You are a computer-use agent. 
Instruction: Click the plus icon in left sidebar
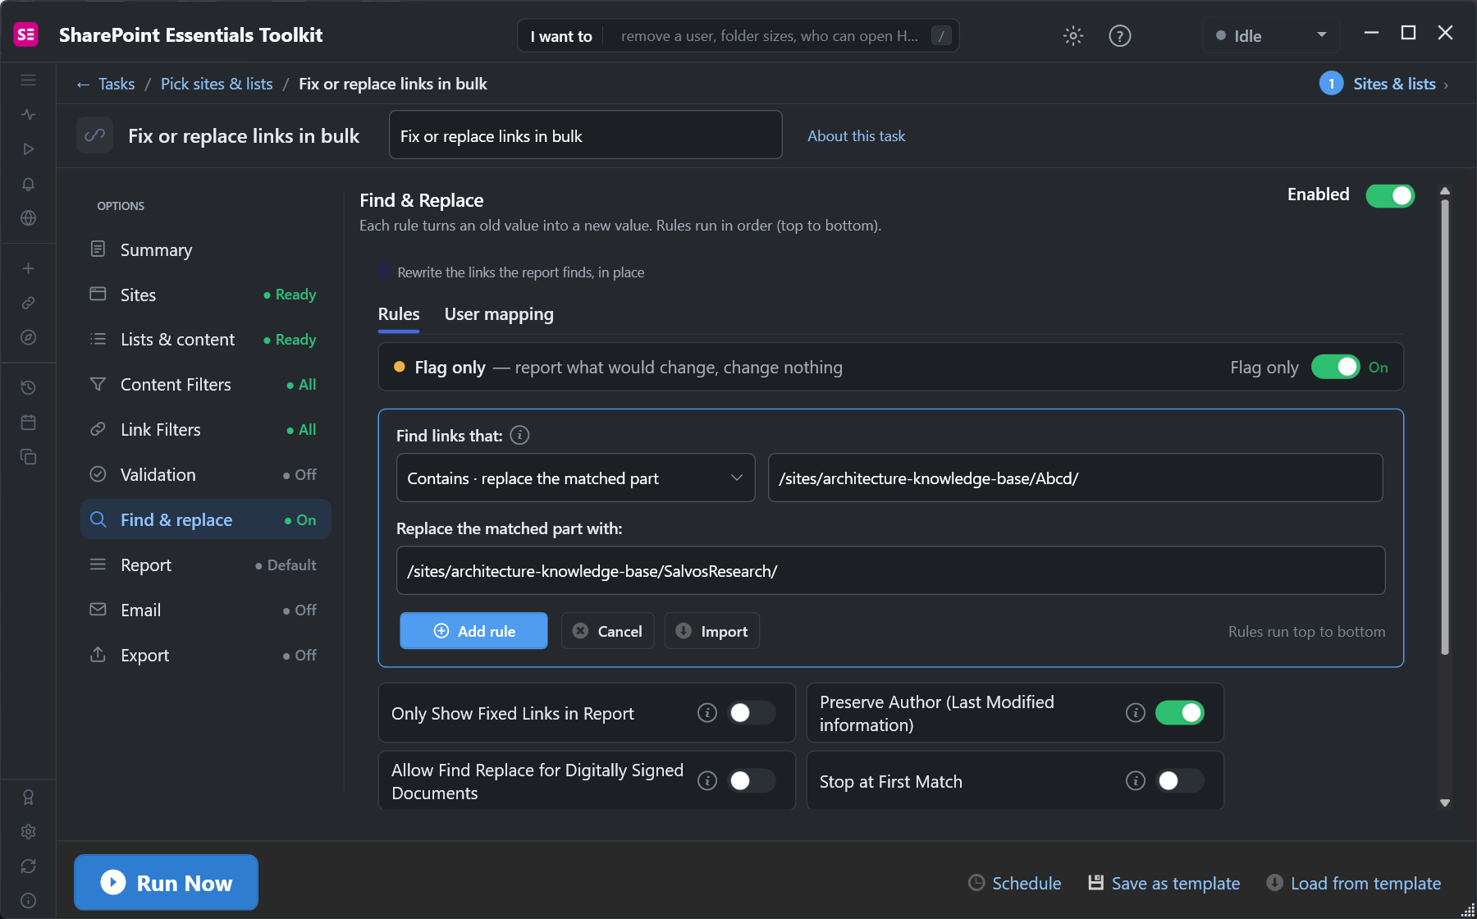click(28, 268)
